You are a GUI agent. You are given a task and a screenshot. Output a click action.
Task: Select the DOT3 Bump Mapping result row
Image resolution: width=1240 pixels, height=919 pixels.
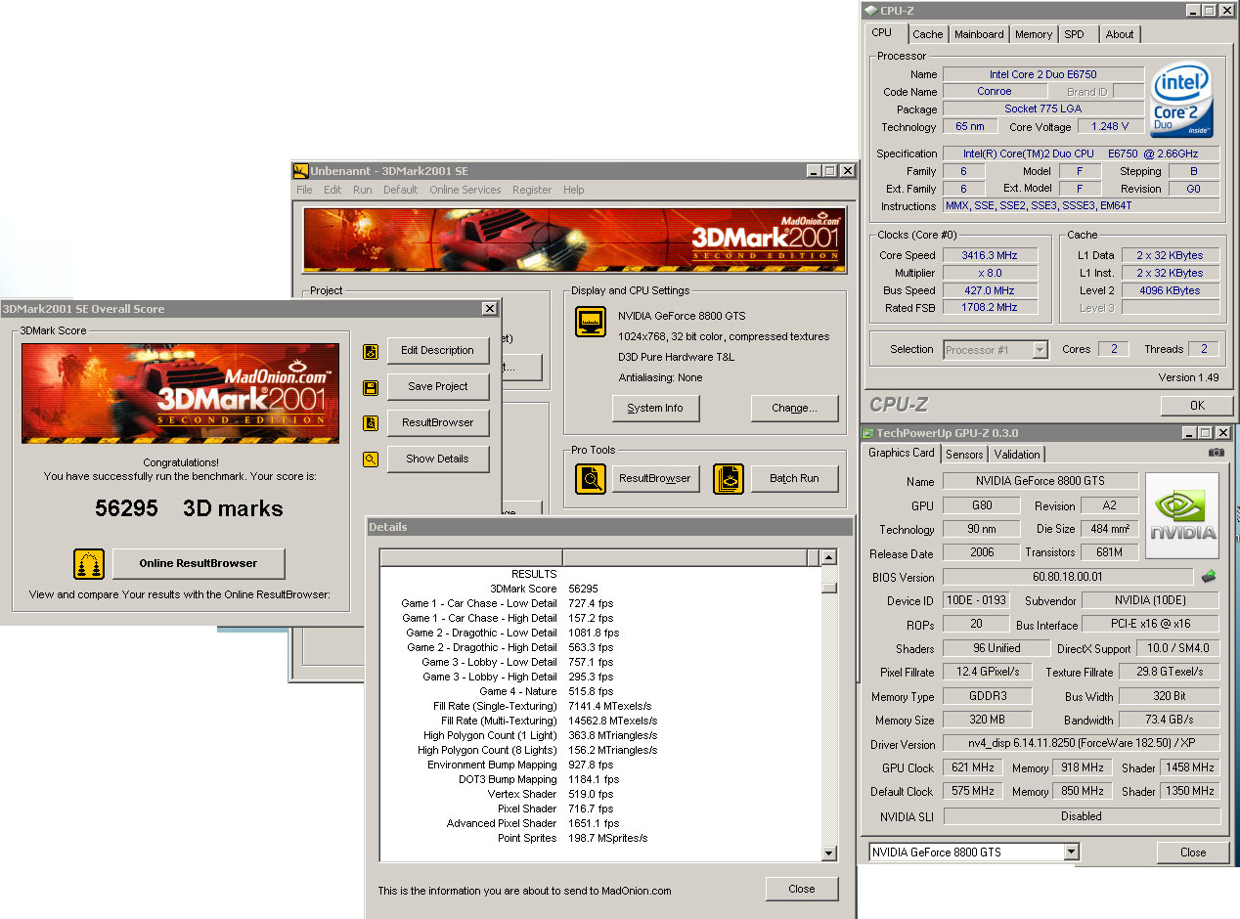click(x=600, y=779)
